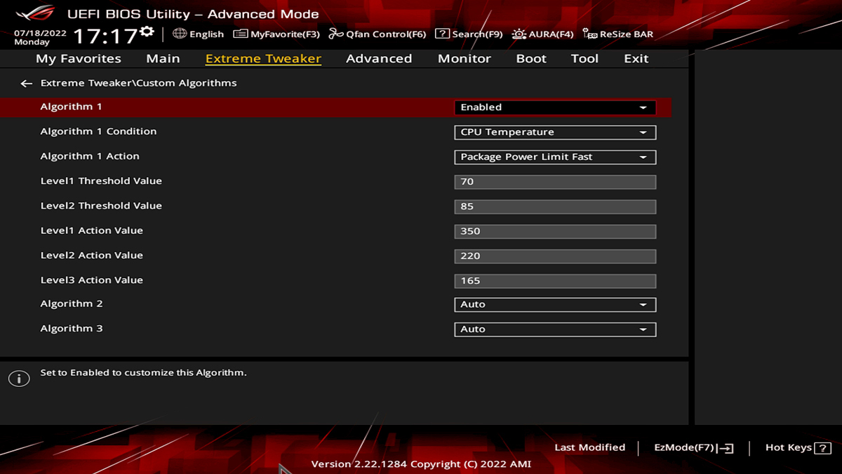The height and width of the screenshot is (474, 842).
Task: Click the Last Modified button
Action: coord(589,447)
